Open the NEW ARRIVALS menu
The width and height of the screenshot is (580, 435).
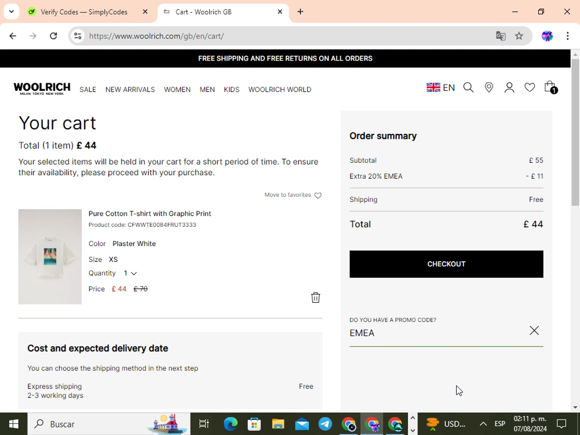130,89
